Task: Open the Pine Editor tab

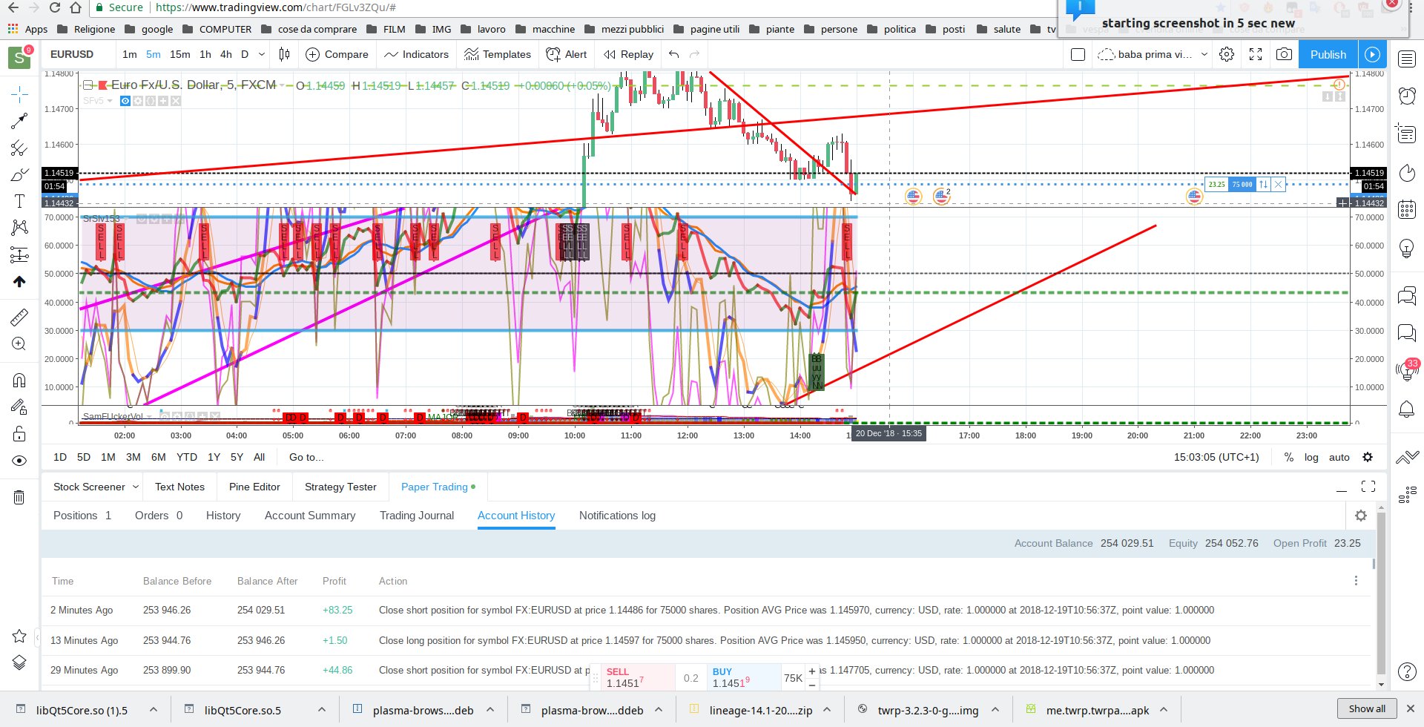Action: (254, 487)
